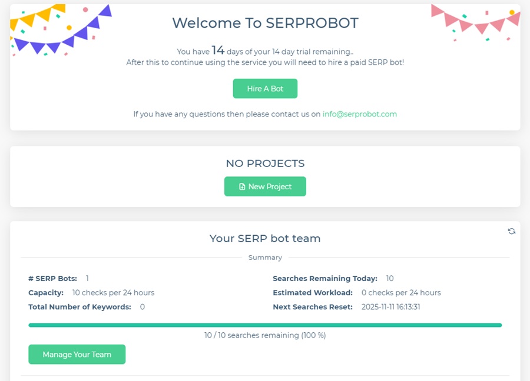Open the Manage Your Team page

77,355
